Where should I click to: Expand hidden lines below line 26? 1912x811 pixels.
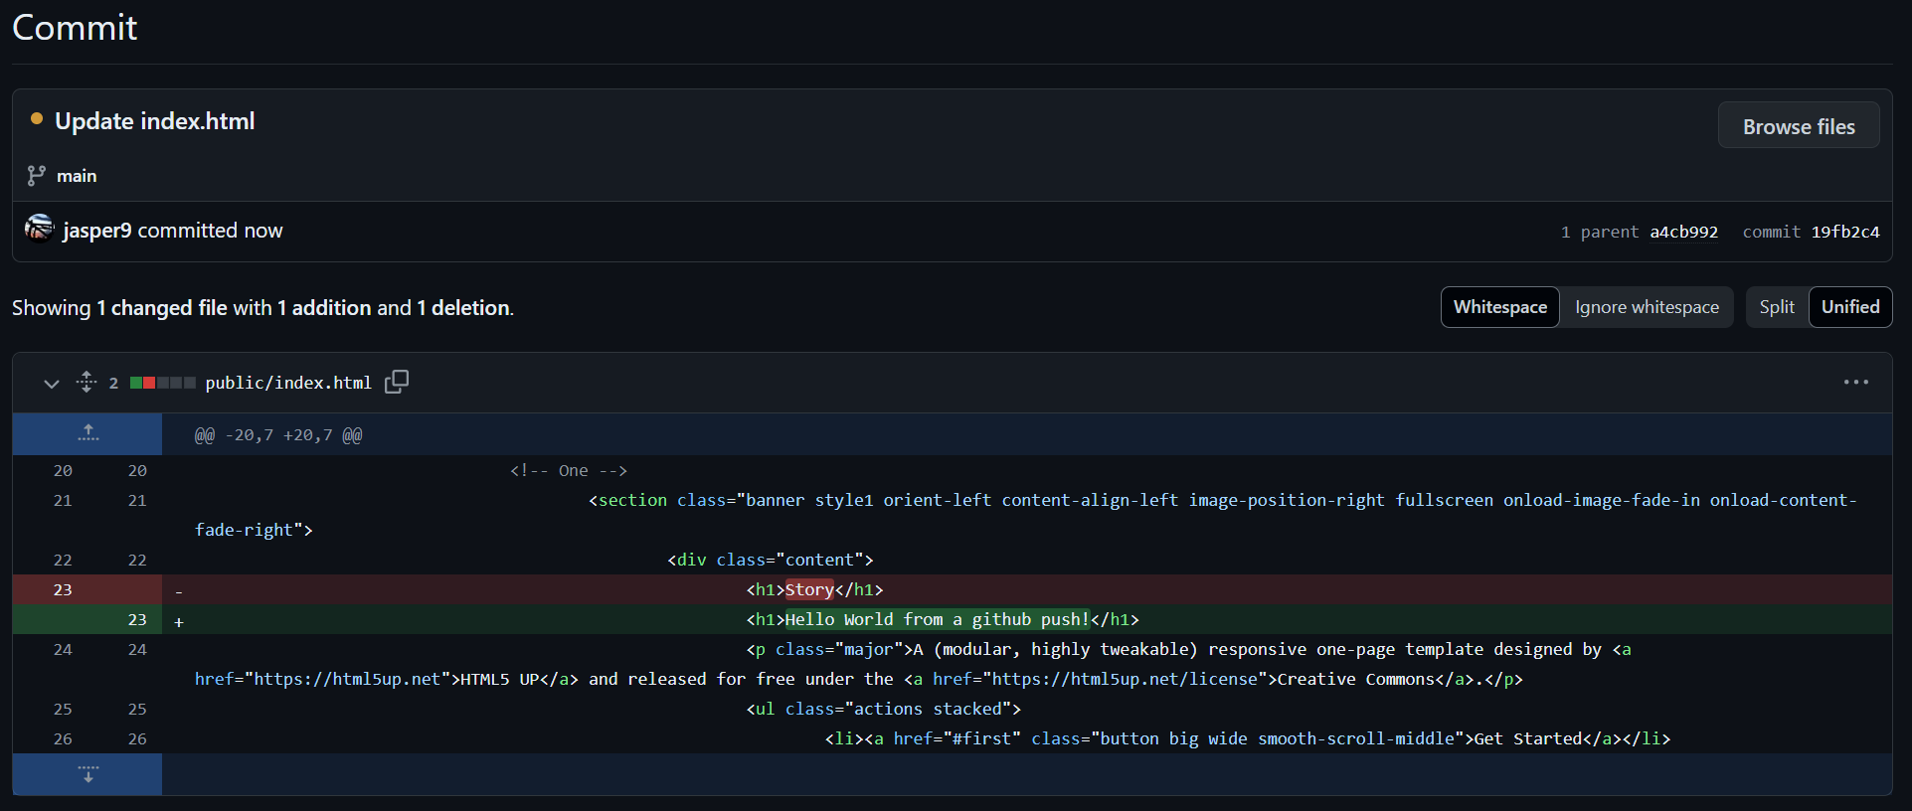[x=87, y=774]
